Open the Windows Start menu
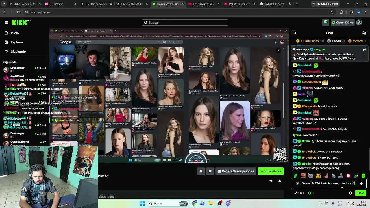This screenshot has height=208, width=370. [x=142, y=204]
